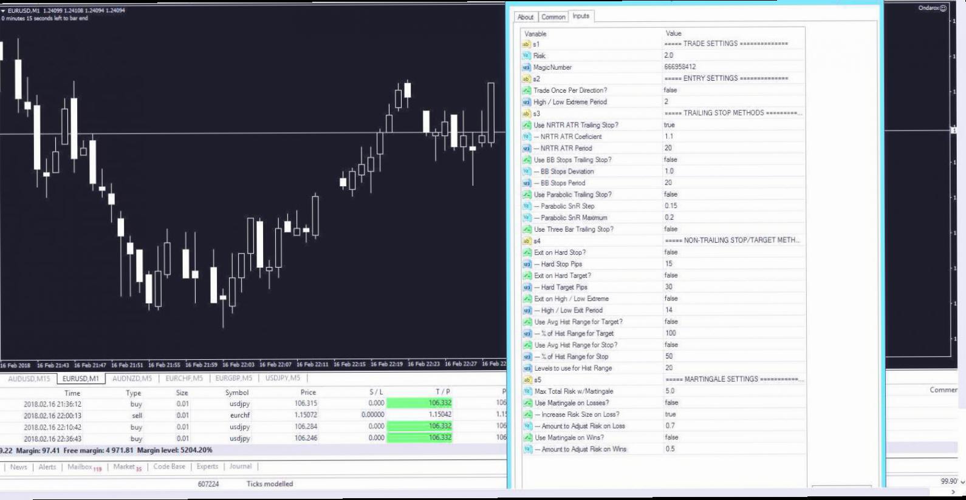Click the string icon beside variable s5
Image resolution: width=966 pixels, height=500 pixels.
tap(527, 380)
